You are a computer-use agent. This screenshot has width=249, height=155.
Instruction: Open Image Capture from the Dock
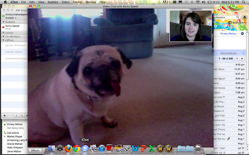click(x=118, y=148)
